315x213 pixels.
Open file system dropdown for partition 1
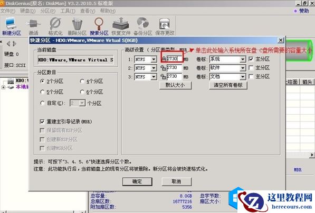[x=154, y=59]
